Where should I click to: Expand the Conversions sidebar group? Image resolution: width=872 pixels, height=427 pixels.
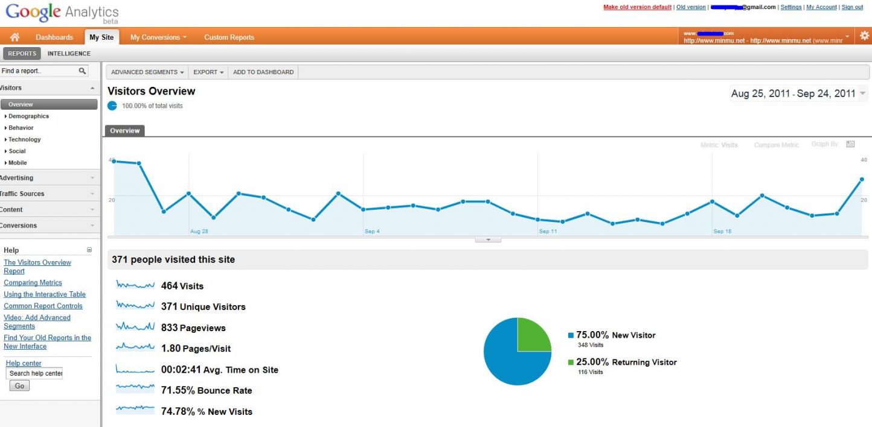coord(50,226)
